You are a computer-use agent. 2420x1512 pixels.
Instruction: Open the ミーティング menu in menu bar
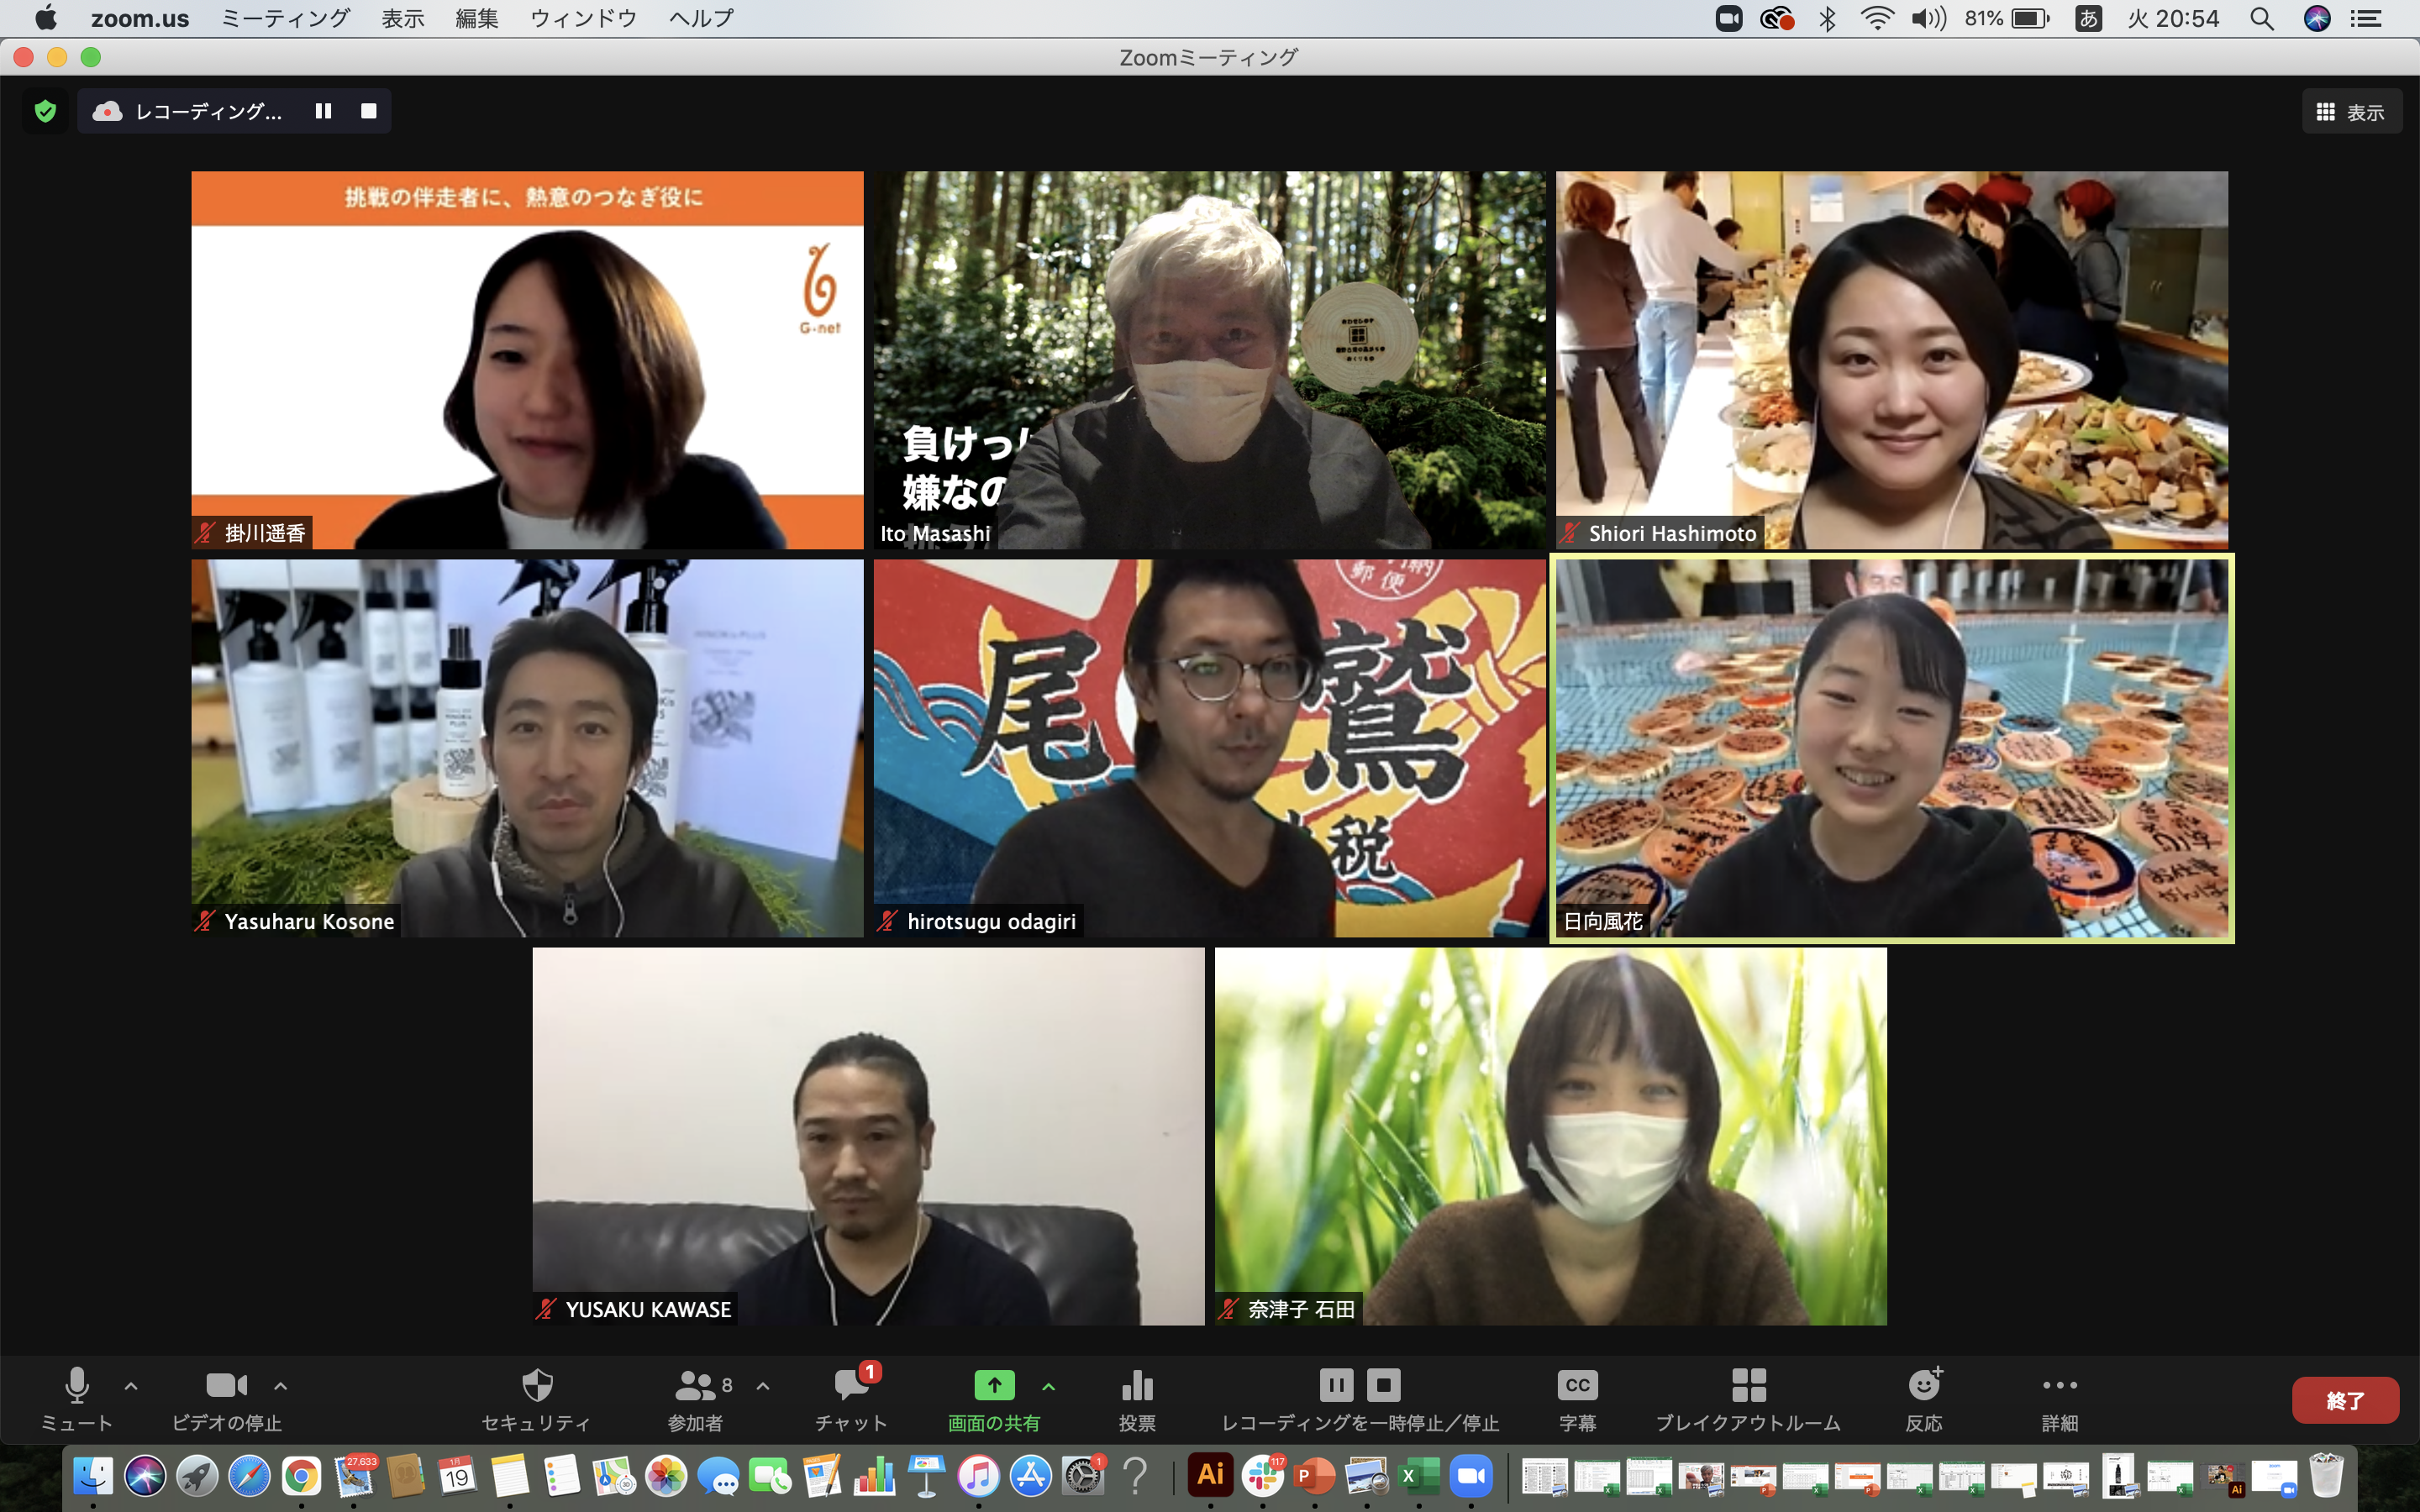click(x=285, y=18)
